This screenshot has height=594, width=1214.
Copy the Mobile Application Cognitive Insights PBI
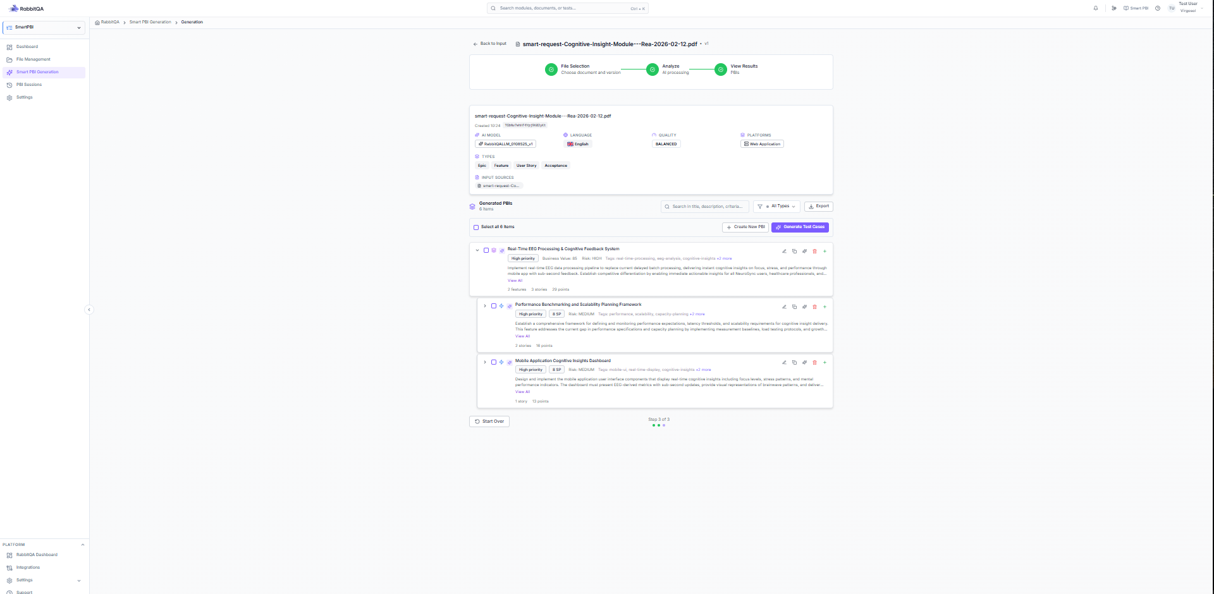[794, 363]
